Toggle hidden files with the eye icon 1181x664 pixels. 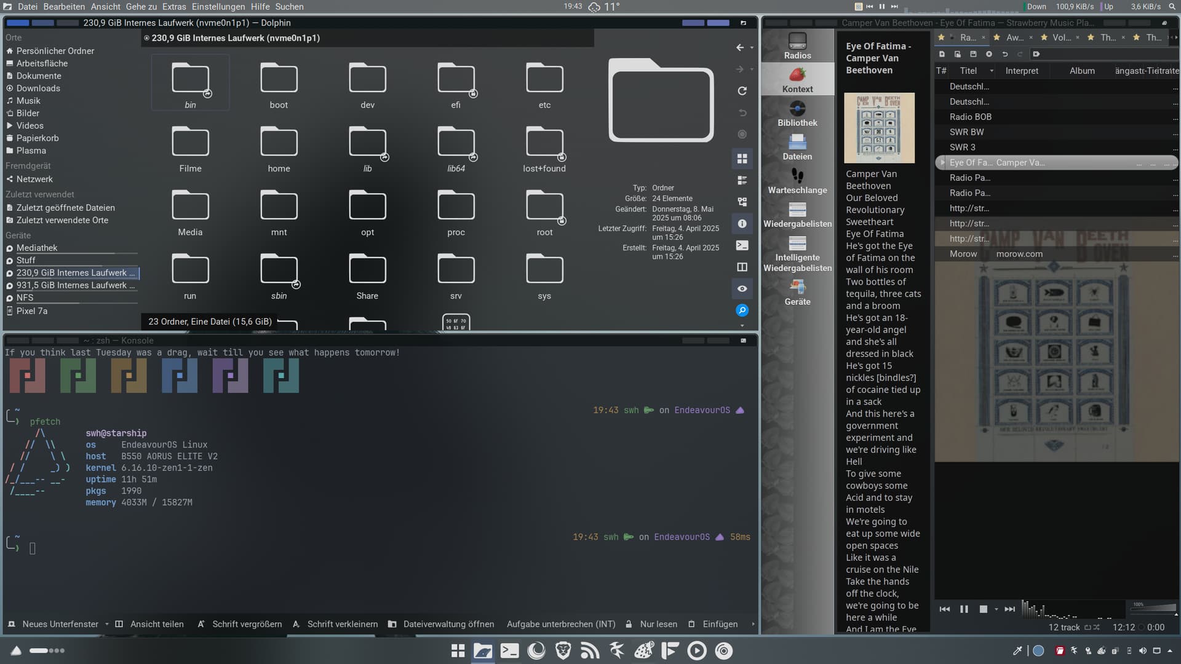click(x=742, y=289)
